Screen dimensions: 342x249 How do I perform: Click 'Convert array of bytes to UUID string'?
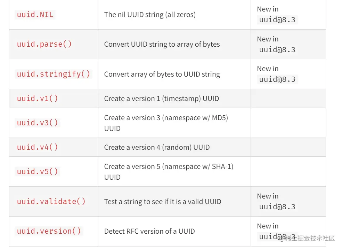coord(162,74)
